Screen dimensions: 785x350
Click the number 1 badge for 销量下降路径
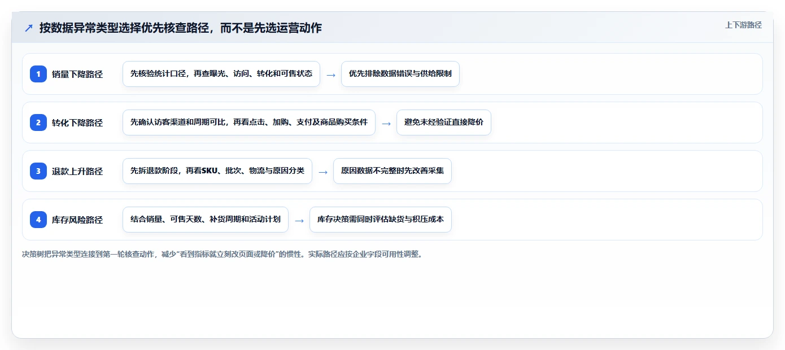(x=38, y=74)
